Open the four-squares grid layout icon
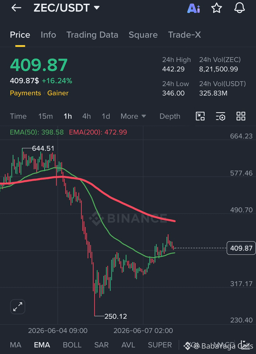The height and width of the screenshot is (354, 256). click(241, 116)
